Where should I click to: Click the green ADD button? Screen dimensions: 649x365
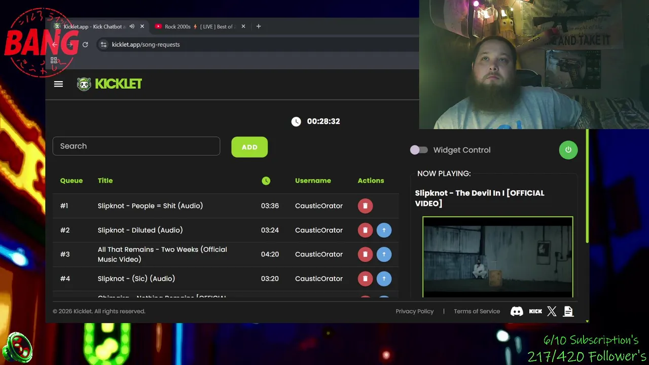(x=249, y=147)
